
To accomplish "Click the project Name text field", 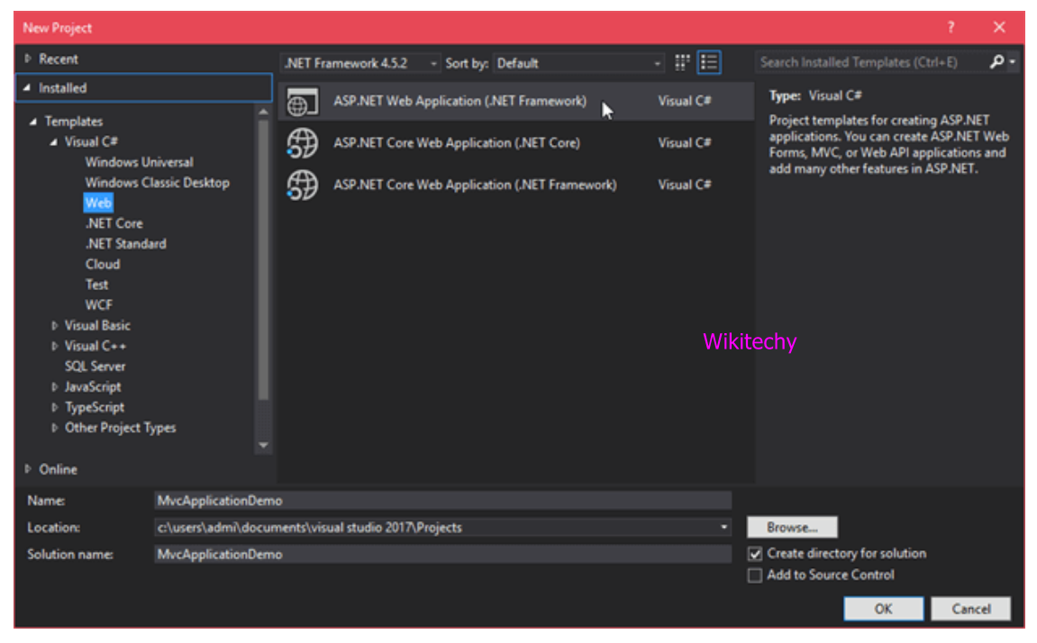I will pyautogui.click(x=441, y=501).
